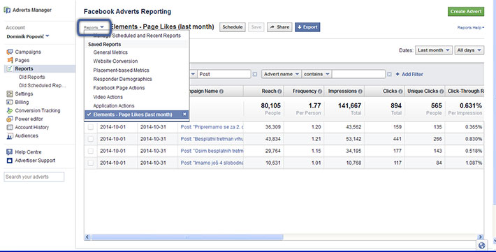Click the horizontal scrollbar thumb
The image size is (496, 252).
pyautogui.click(x=187, y=237)
